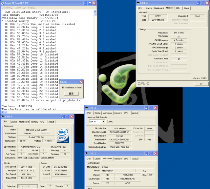210x189 pixels.
Task: Minimize the Super PI window
Action: point(85,3)
